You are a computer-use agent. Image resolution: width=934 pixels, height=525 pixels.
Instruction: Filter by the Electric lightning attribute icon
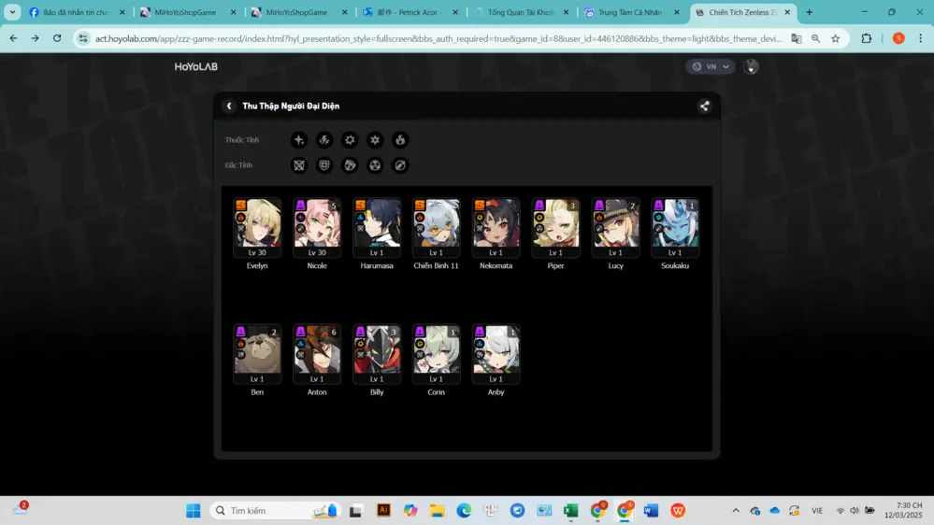[324, 140]
